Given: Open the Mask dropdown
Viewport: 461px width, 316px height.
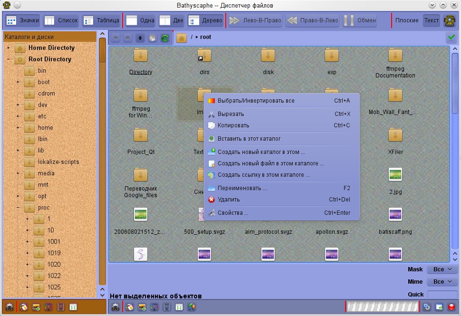Looking at the screenshot, I should [442, 269].
